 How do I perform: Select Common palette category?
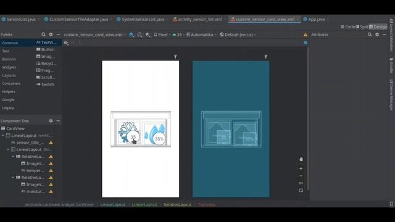pyautogui.click(x=10, y=43)
